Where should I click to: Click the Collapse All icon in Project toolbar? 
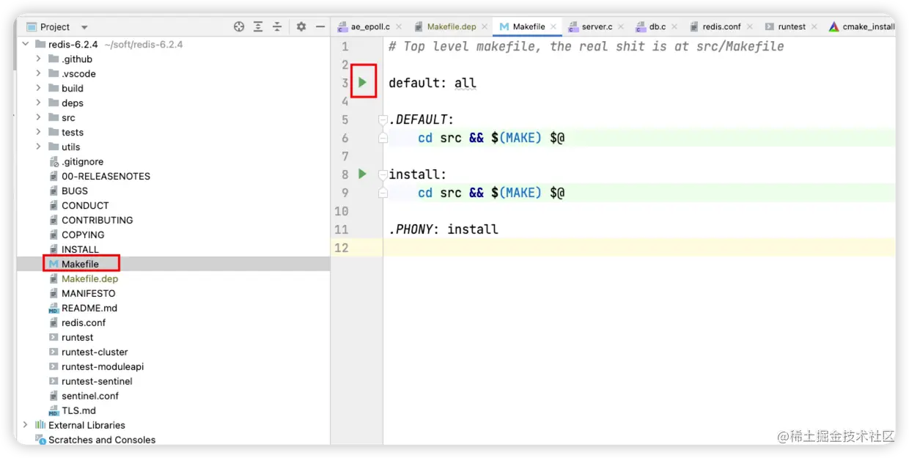(277, 26)
